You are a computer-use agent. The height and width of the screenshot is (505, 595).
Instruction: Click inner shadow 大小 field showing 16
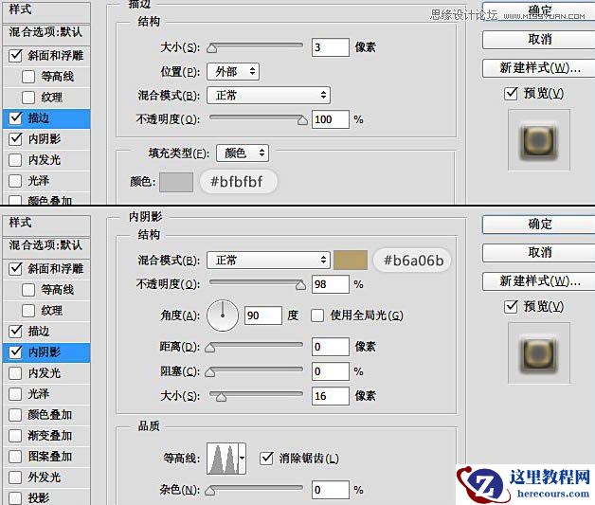coord(330,396)
